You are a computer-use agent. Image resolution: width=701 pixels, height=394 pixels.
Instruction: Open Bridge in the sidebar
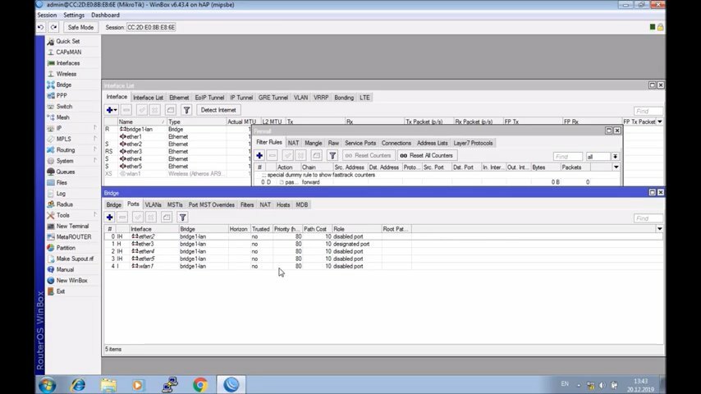(x=63, y=85)
